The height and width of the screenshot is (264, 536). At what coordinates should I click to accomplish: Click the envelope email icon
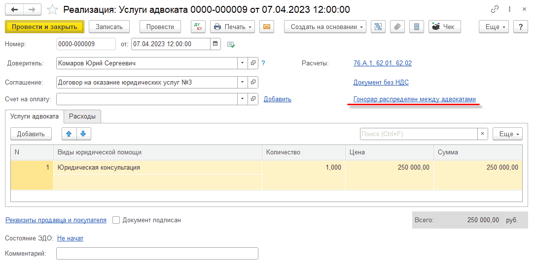(267, 27)
